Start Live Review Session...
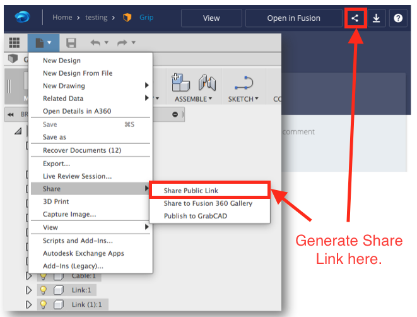This screenshot has height=317, width=417. point(90,176)
